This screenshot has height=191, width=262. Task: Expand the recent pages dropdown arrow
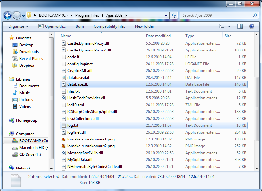(x=23, y=16)
